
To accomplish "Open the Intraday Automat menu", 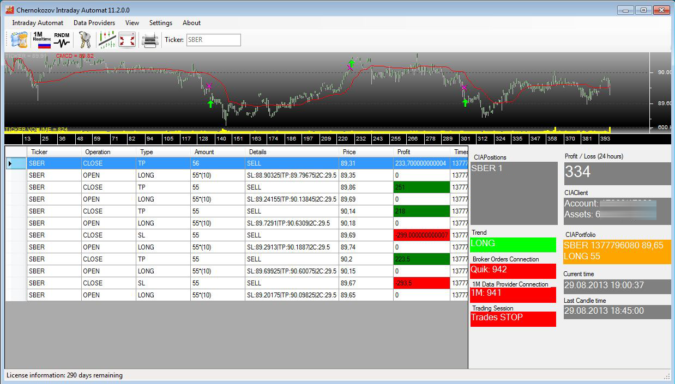I will coord(38,23).
